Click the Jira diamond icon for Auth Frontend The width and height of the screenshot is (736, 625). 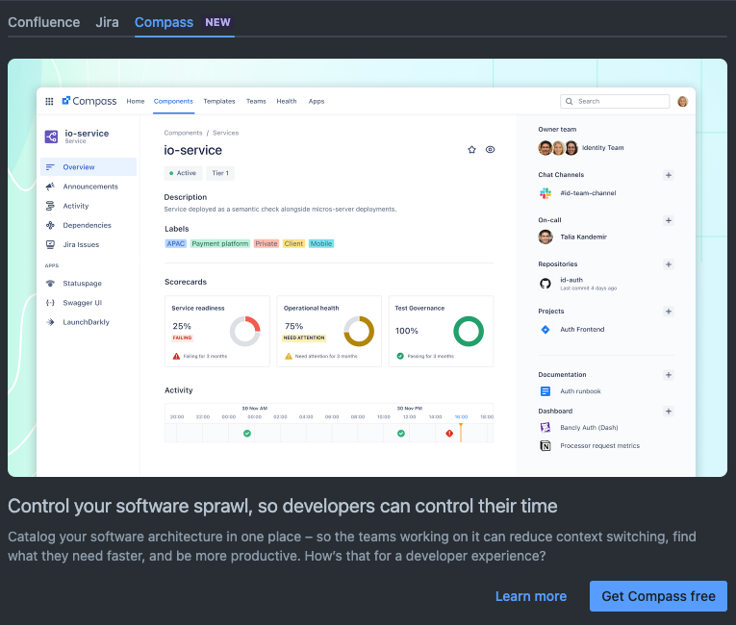coord(545,330)
